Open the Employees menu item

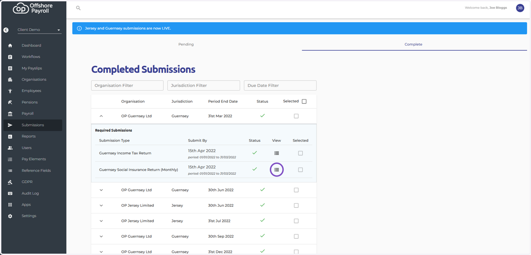(x=31, y=91)
